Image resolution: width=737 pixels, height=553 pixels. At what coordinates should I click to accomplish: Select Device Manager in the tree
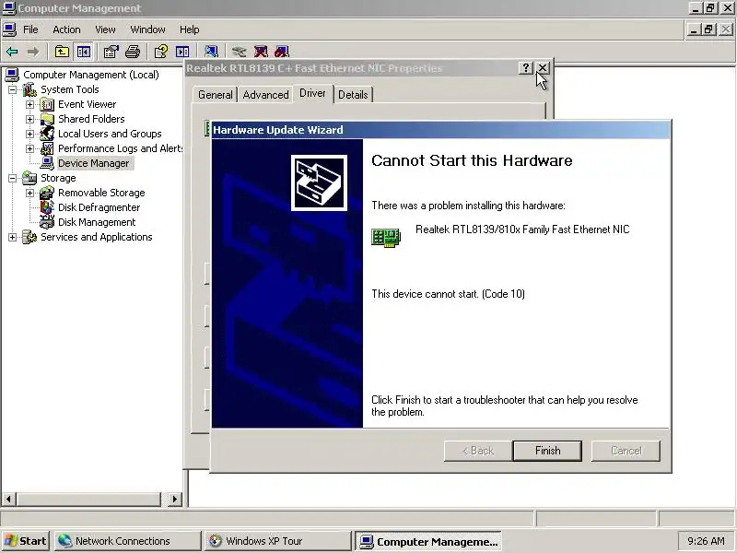click(x=94, y=163)
